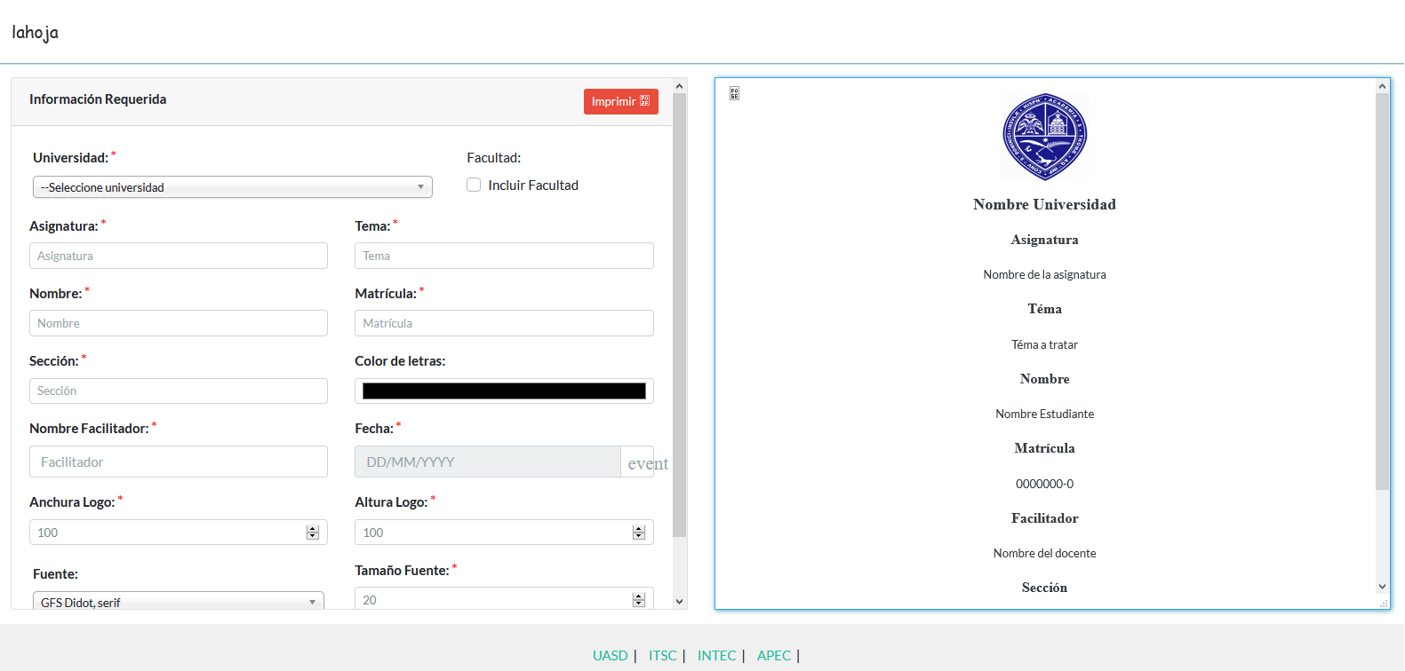Image resolution: width=1405 pixels, height=671 pixels.
Task: Click into the Matrícula text field
Action: (x=504, y=323)
